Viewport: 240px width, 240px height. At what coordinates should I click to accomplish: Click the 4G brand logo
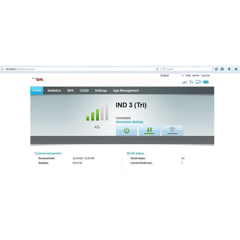(38, 79)
